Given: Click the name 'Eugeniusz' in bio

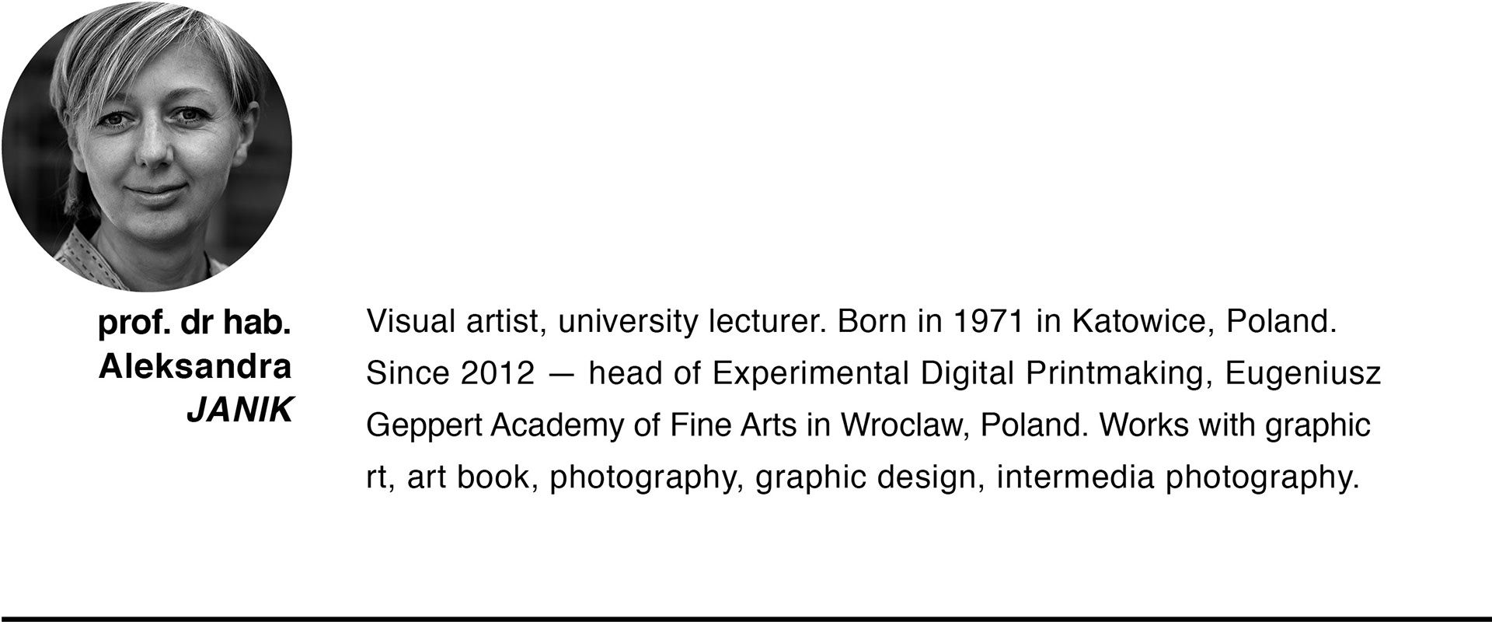Looking at the screenshot, I should 1303,373.
